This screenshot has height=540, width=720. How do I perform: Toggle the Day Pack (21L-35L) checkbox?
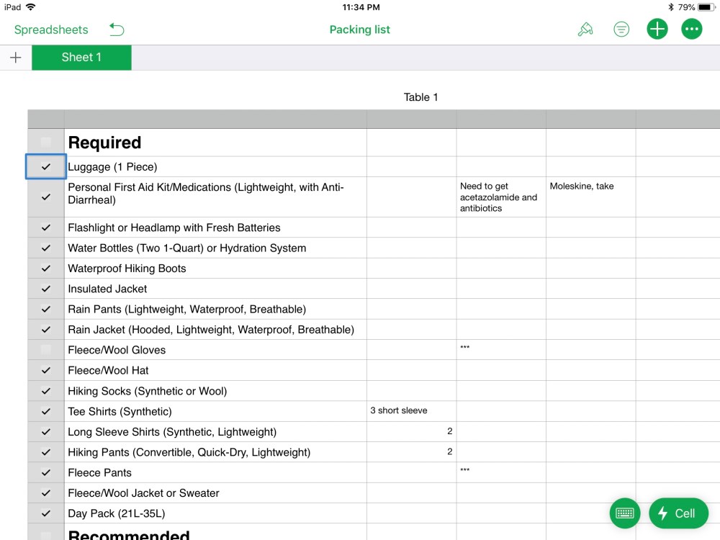click(46, 513)
